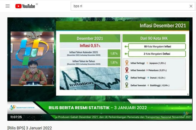This screenshot has height=130, width=196.
Task: Click the red pin icon for Inflasi Terendah
Action: [127, 70]
